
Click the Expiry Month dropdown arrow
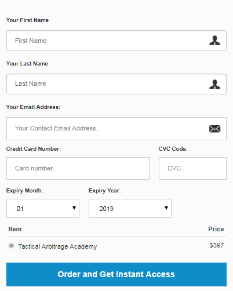pos(74,208)
